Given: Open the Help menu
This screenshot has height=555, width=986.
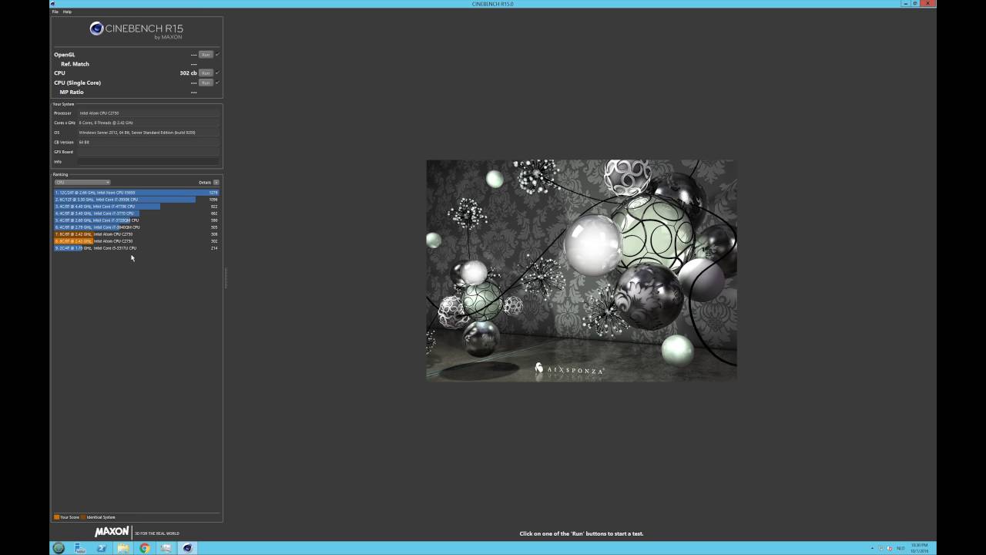Looking at the screenshot, I should [67, 12].
